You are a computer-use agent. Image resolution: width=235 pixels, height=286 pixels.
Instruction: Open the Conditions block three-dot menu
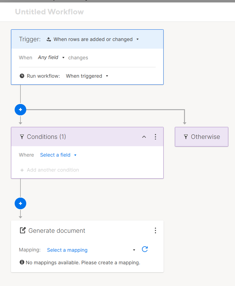[x=155, y=137]
